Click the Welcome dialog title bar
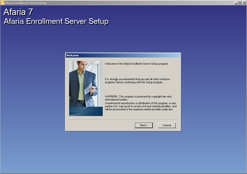 click(123, 56)
